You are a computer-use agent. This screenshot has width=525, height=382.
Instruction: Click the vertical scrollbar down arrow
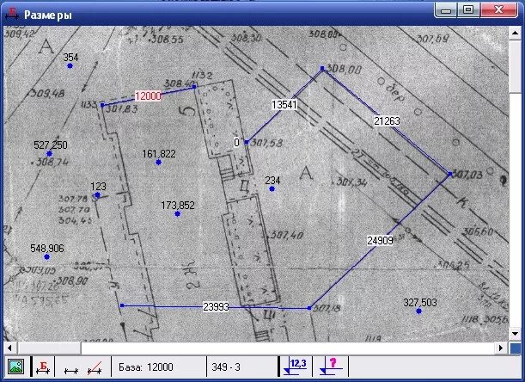[515, 334]
